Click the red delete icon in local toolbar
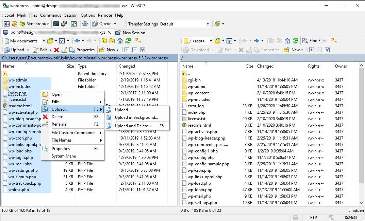Image resolution: width=365 pixels, height=221 pixels. point(56,50)
